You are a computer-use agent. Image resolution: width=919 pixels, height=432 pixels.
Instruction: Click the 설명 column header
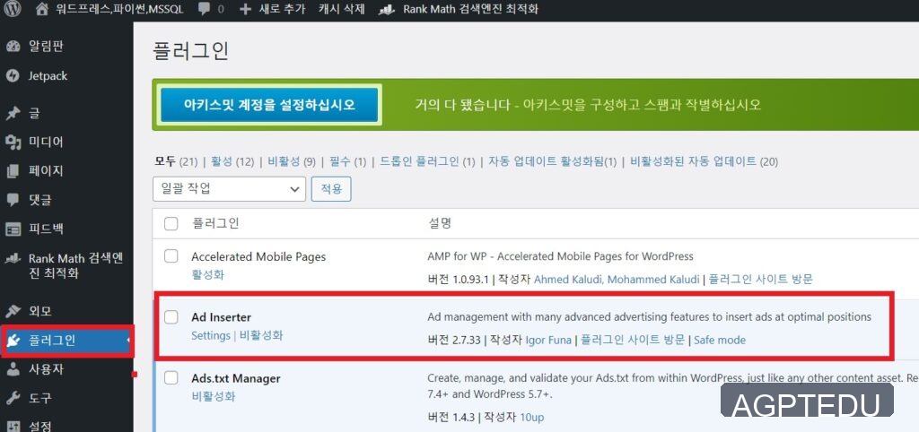pyautogui.click(x=439, y=223)
